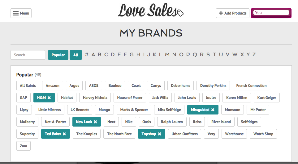This screenshot has width=298, height=164.
Task: Choose the Nike brand
Action: coord(129,122)
